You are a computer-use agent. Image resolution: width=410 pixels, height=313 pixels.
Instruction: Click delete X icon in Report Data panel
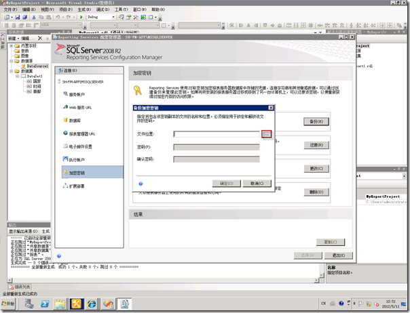click(40, 38)
